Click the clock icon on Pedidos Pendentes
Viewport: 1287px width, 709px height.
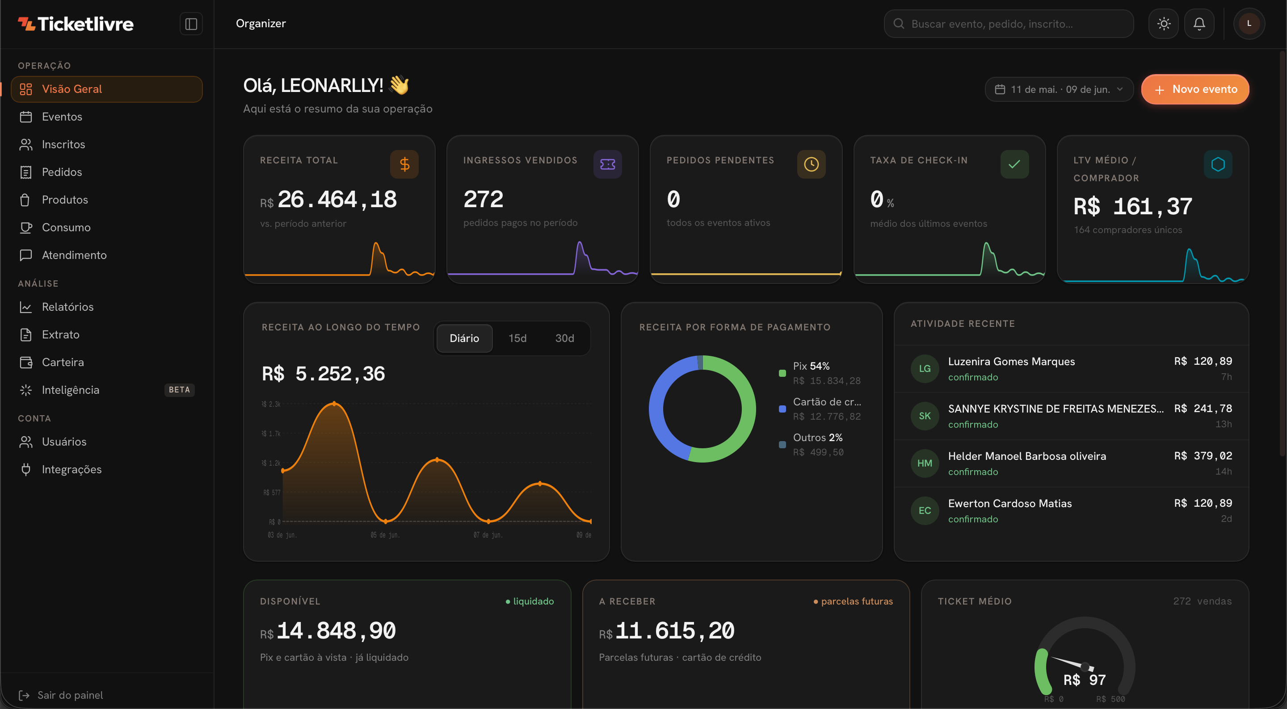[x=812, y=164]
